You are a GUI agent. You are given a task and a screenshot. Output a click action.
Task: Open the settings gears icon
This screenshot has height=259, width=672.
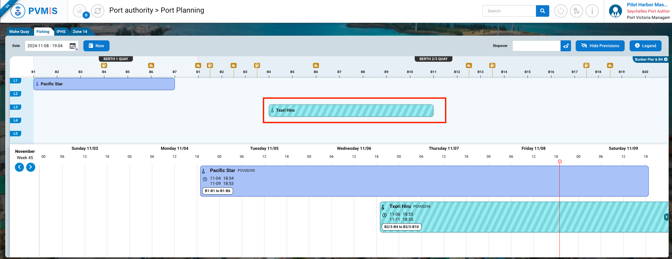pos(576,11)
